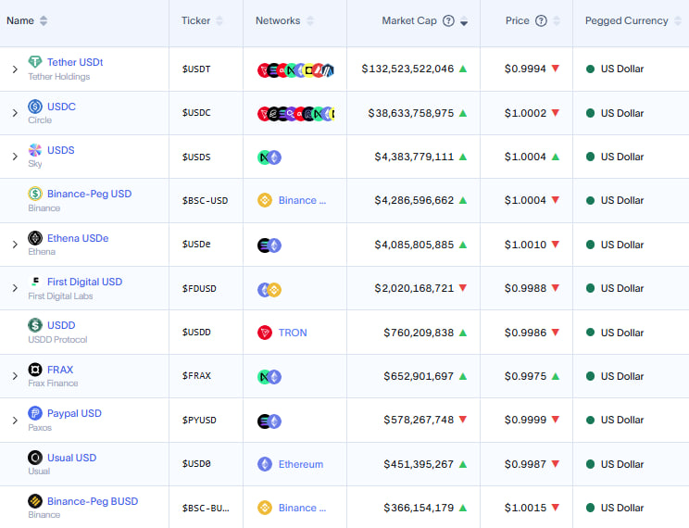Image resolution: width=689 pixels, height=528 pixels.
Task: Open the First Digital USD link
Action: click(85, 282)
